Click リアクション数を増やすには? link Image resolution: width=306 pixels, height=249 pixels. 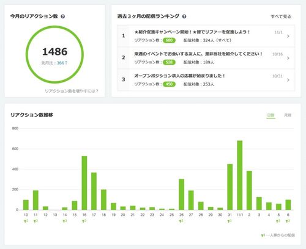(x=72, y=91)
